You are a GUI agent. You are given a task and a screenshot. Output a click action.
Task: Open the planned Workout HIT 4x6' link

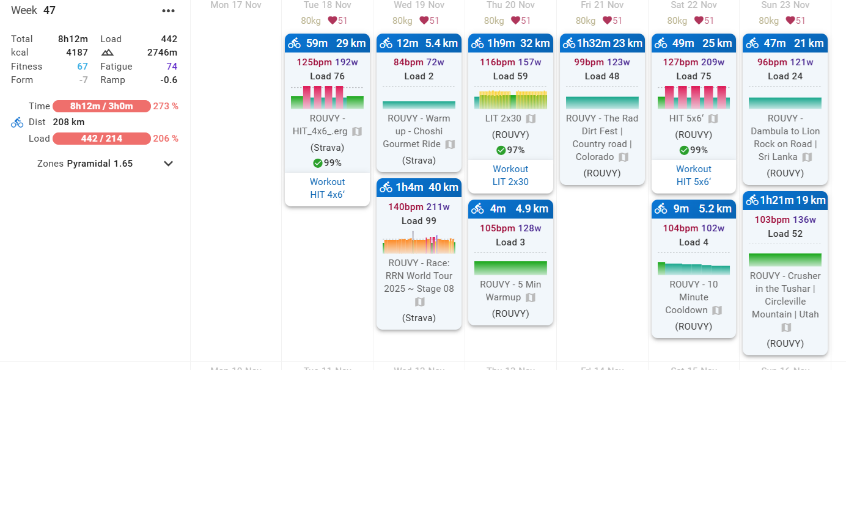pos(327,188)
